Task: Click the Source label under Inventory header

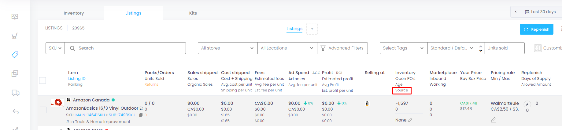Action: tap(402, 90)
